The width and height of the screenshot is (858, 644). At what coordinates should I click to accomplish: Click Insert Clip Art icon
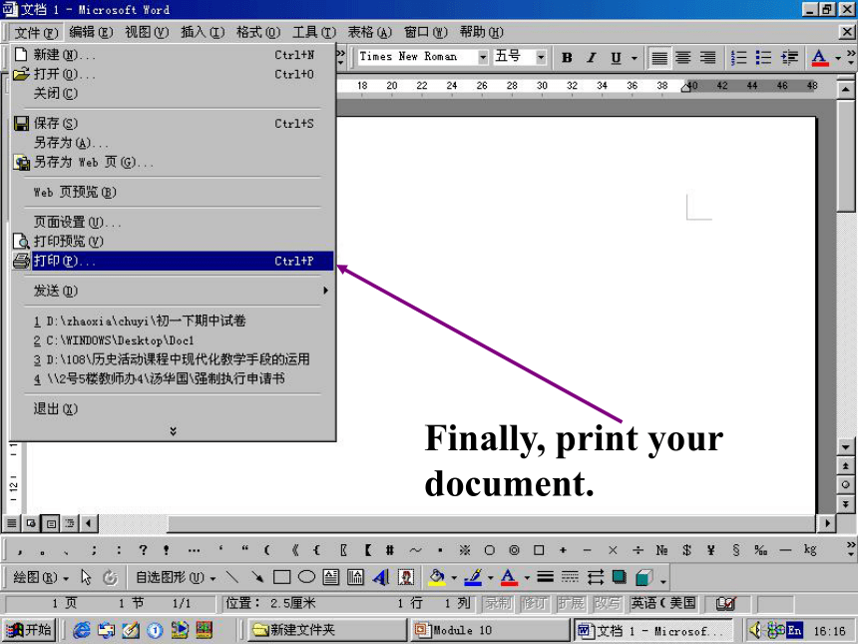[405, 577]
